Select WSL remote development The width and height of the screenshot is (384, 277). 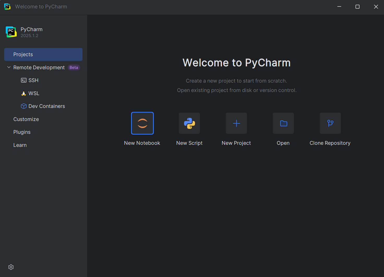[34, 93]
